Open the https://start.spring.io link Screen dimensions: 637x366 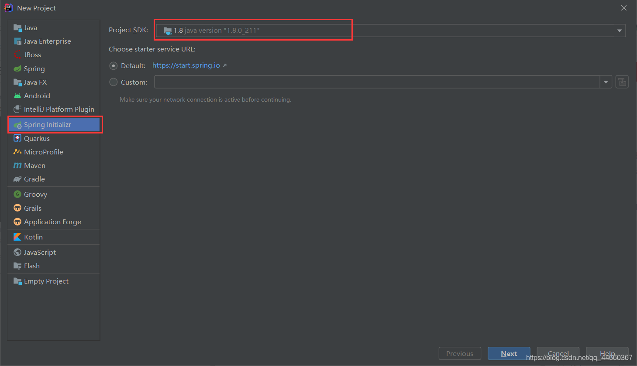[x=186, y=65]
